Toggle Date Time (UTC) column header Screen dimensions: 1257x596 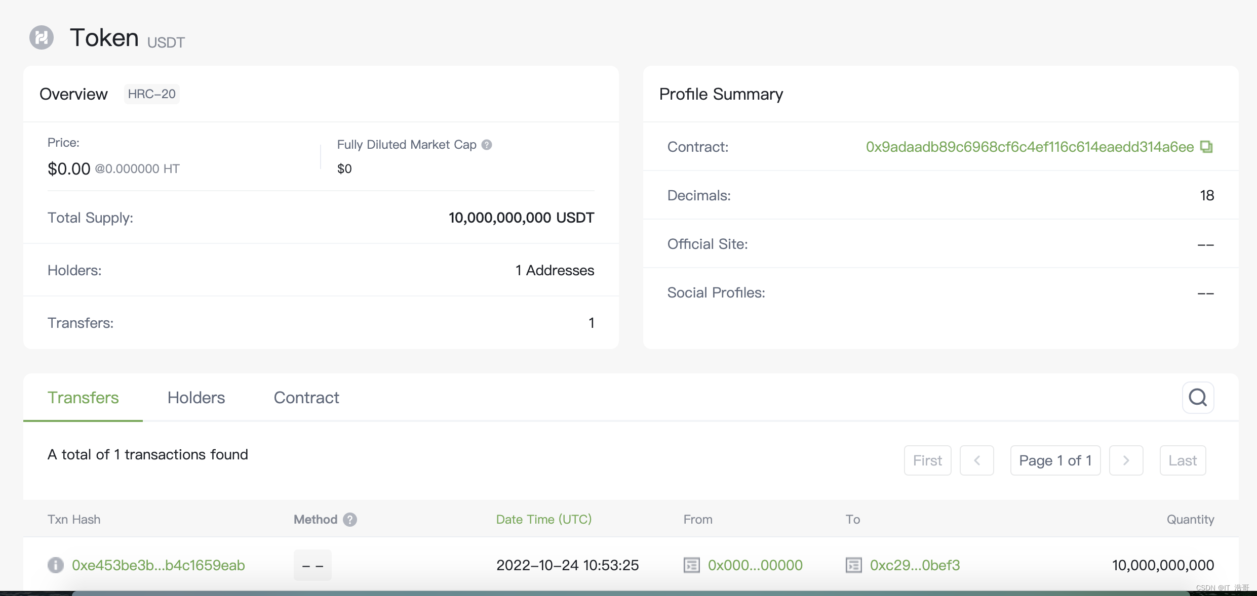point(544,520)
